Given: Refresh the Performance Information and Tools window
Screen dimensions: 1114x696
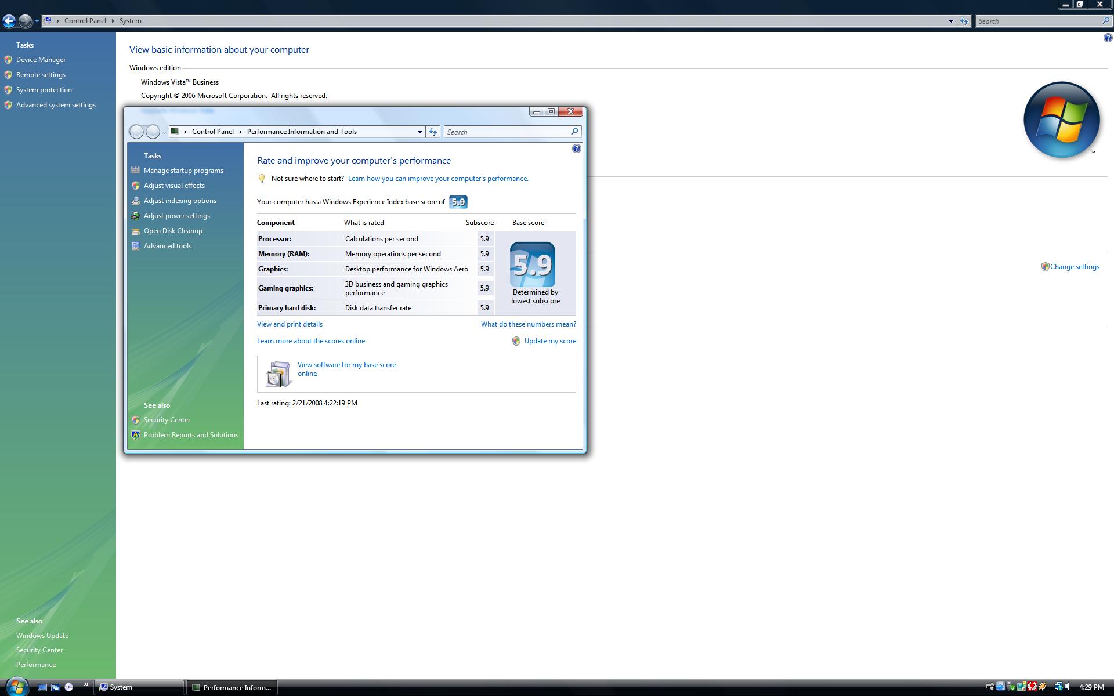Looking at the screenshot, I should point(433,132).
